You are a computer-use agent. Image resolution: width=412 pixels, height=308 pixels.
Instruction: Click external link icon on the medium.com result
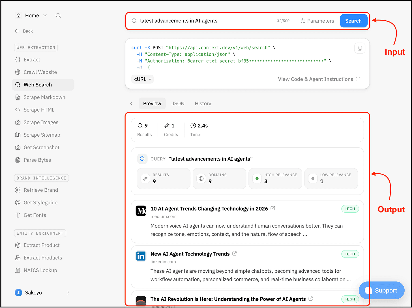[273, 208]
